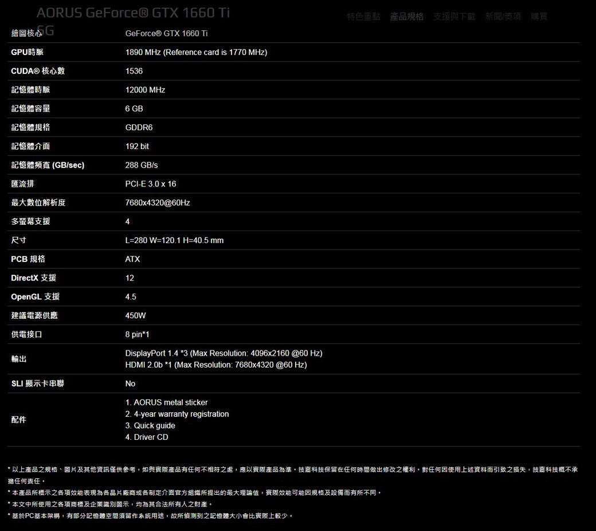Viewport: 596px width, 531px height.
Task: Select the CUDA 核心數 value 1536
Action: click(x=134, y=71)
